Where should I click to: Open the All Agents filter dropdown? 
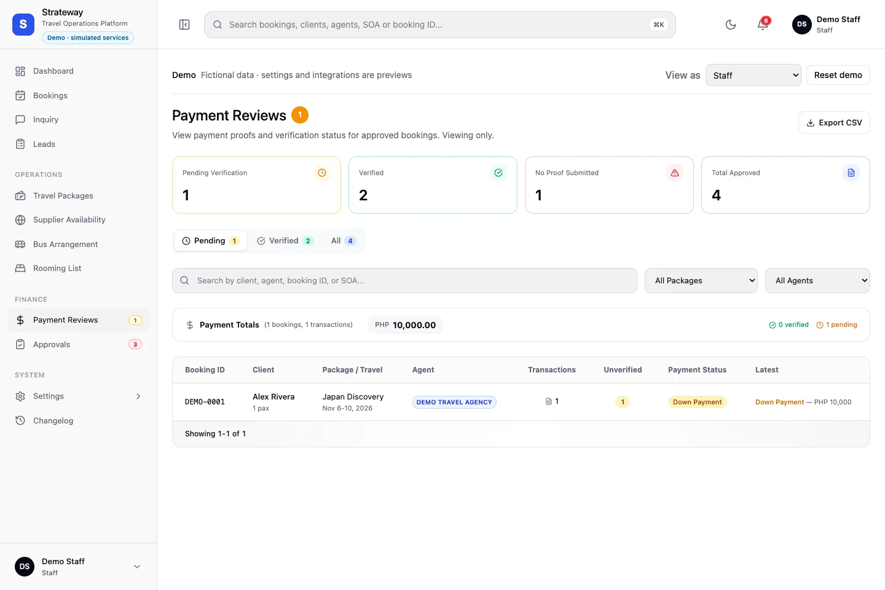(x=817, y=280)
